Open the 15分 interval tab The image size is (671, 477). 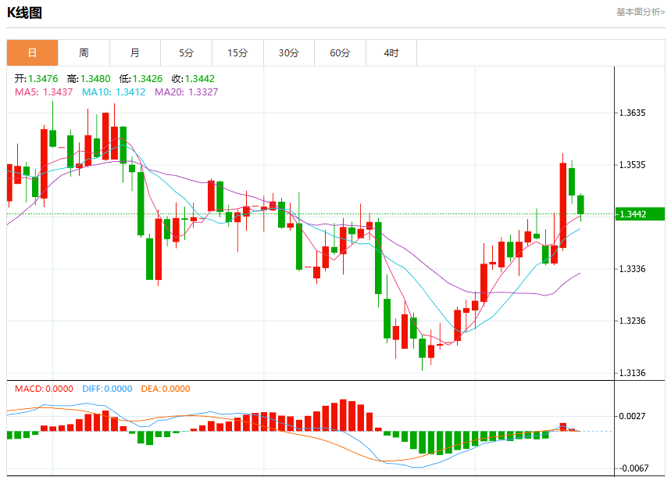[237, 52]
